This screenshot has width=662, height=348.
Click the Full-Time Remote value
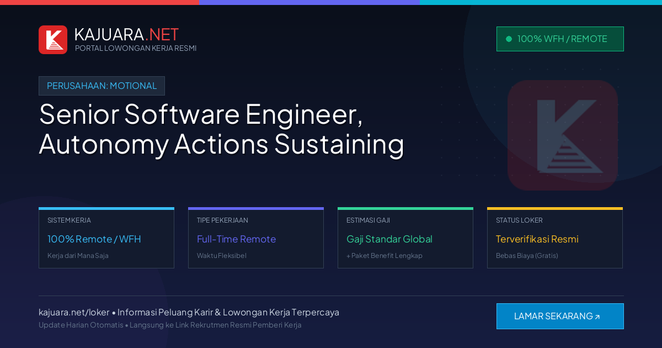(x=236, y=239)
